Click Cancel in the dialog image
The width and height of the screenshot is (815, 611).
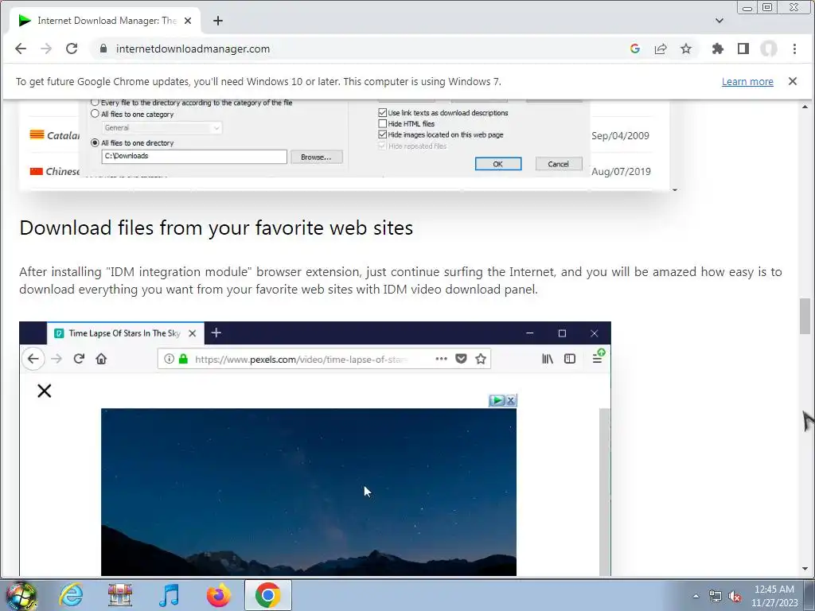click(558, 164)
